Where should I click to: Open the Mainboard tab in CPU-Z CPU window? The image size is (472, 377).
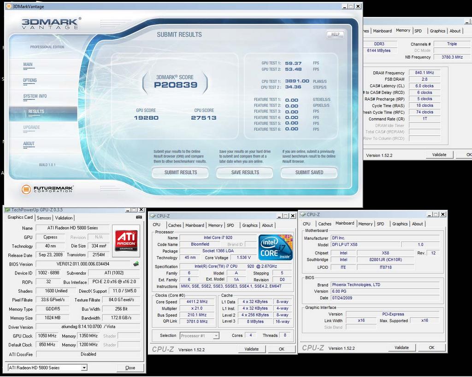point(195,225)
